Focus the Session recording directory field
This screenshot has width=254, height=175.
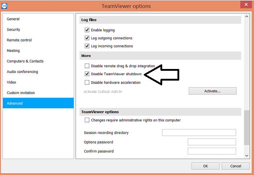coord(199,133)
